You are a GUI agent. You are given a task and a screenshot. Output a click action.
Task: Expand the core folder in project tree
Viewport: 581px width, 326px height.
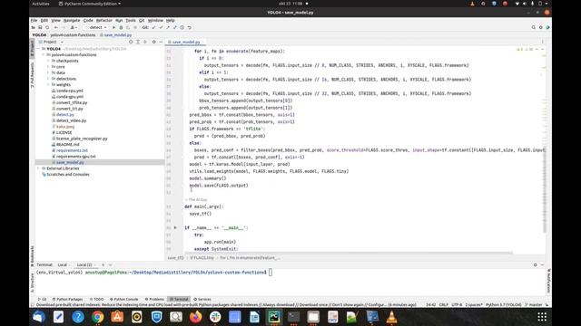click(x=48, y=66)
